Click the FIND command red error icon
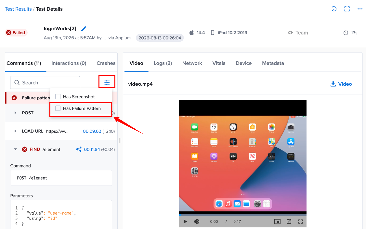This screenshot has width=366, height=229. [x=24, y=149]
